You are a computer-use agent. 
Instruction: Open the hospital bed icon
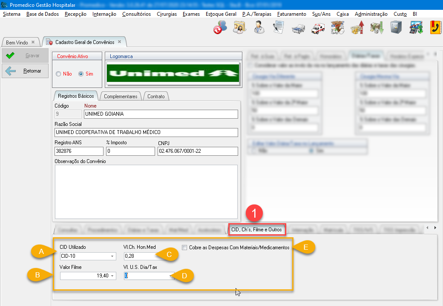click(298, 28)
